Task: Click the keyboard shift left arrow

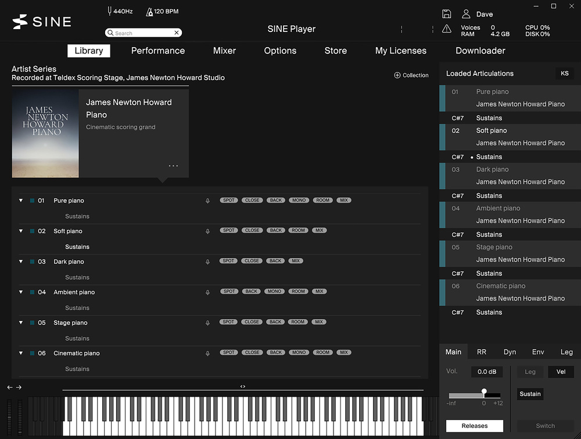Action: point(10,387)
